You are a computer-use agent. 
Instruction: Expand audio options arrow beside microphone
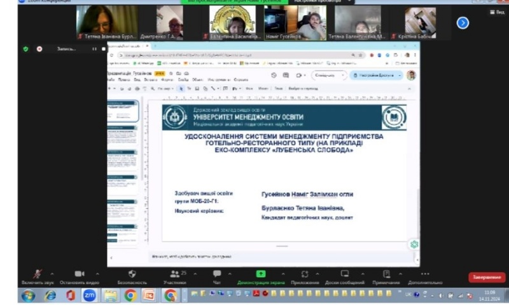[52, 274]
